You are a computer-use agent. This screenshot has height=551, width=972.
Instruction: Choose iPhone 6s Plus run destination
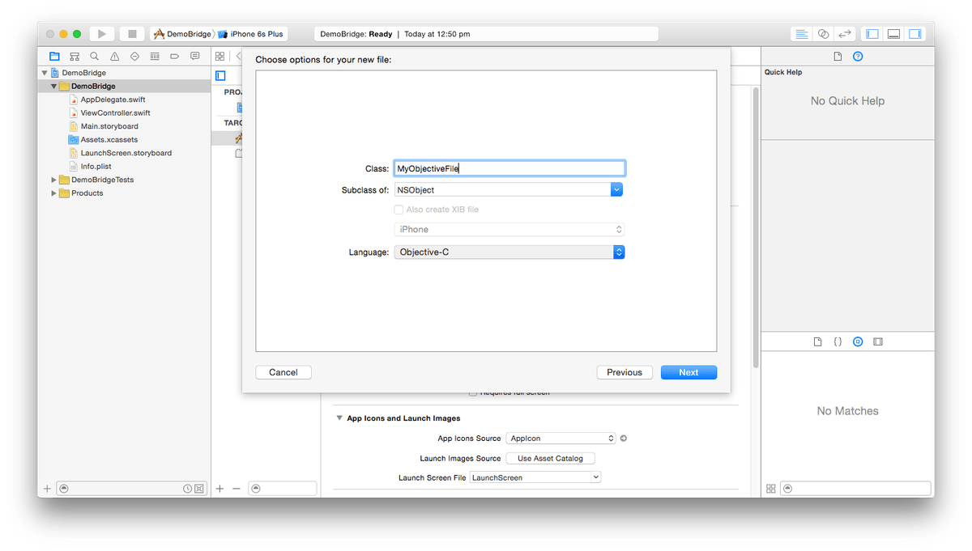251,34
